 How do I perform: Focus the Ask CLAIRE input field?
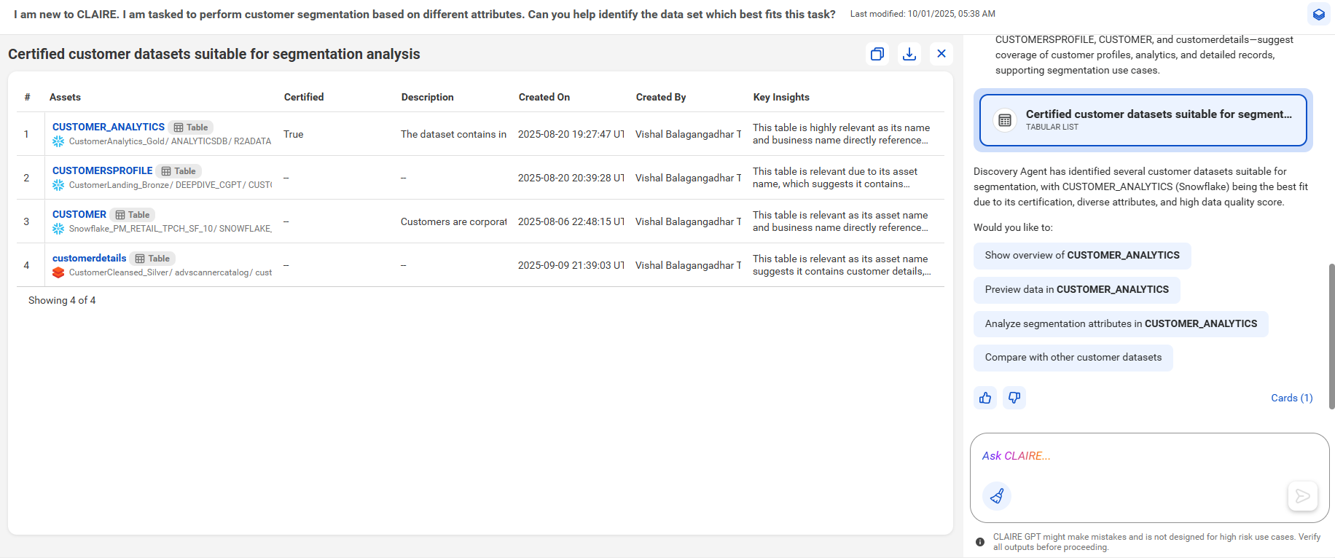click(x=1149, y=456)
